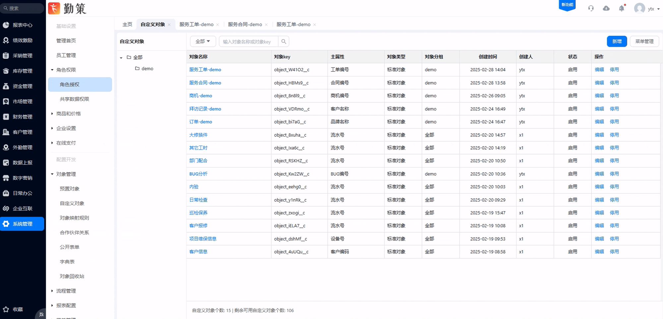Switch to the 服务合同-demo tab
This screenshot has width=663, height=319.
(x=245, y=24)
